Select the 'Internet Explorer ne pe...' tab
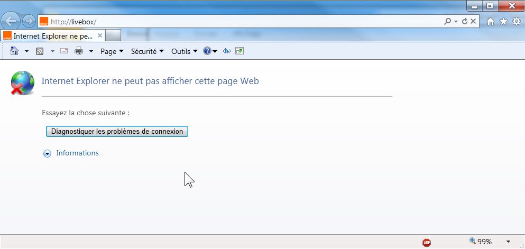Viewport: 525px width, 249px height. tap(53, 36)
